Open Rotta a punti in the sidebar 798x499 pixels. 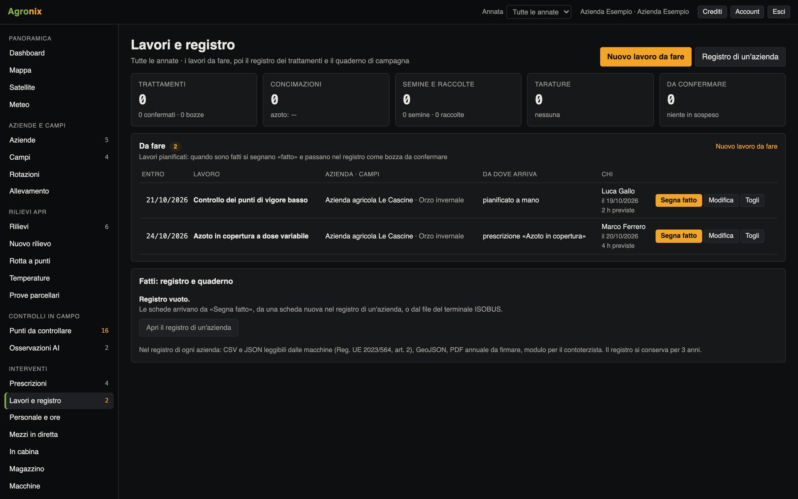59,261
